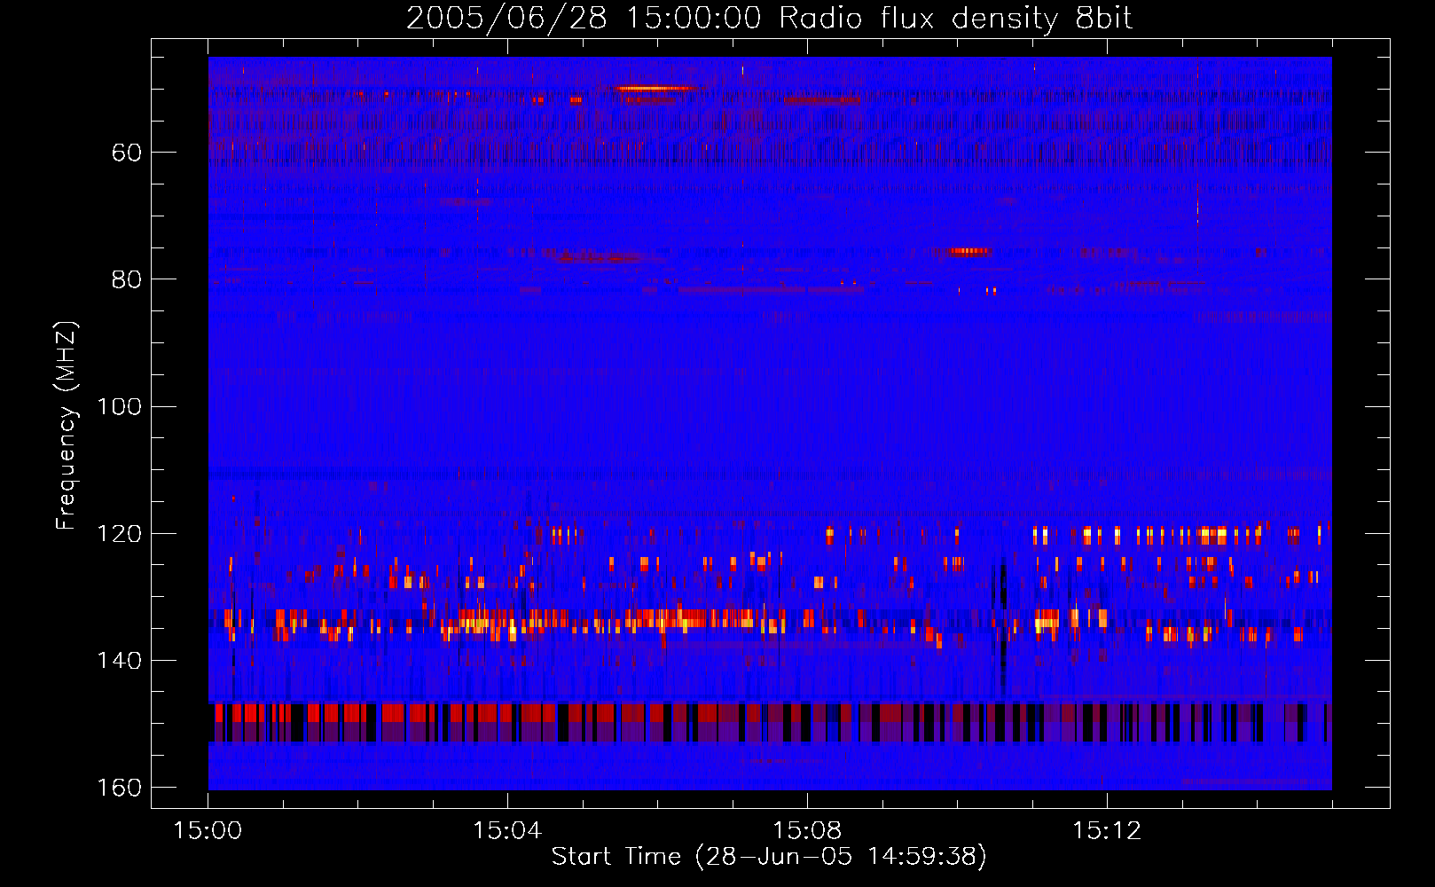This screenshot has height=887, width=1435.
Task: Click the 15:12 time tick label
Action: [x=1107, y=831]
